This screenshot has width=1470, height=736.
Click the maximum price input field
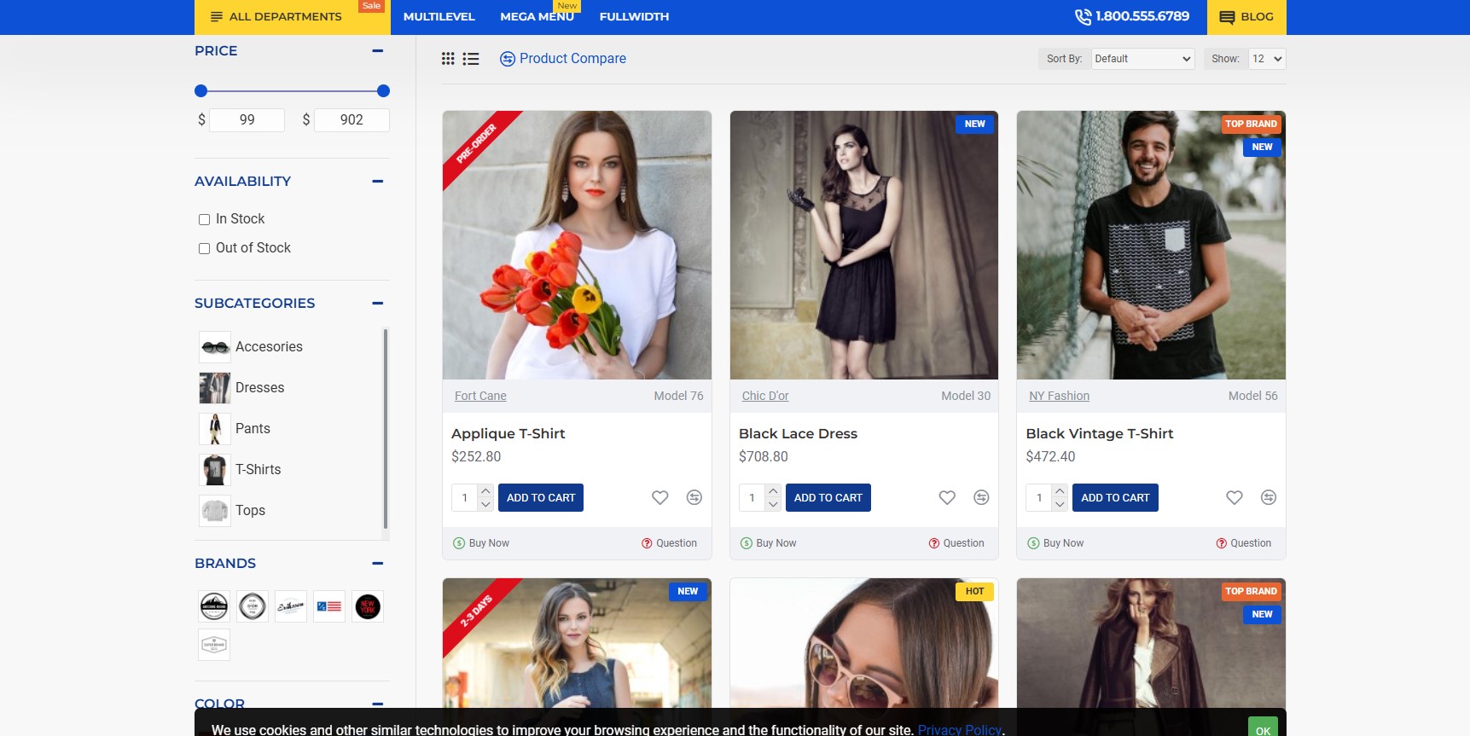(x=352, y=120)
